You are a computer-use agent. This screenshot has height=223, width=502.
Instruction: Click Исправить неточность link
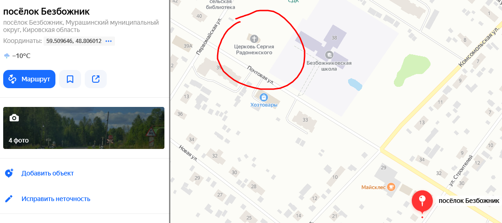tap(56, 199)
